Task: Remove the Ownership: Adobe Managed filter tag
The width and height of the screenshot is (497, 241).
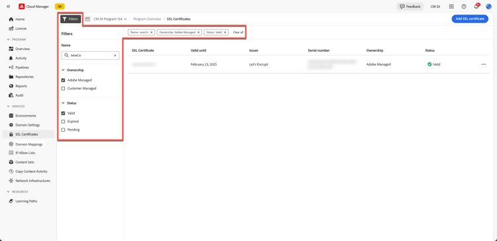Action: coord(198,32)
